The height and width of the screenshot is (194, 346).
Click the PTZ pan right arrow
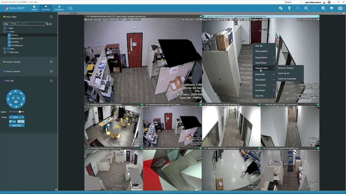24,99
